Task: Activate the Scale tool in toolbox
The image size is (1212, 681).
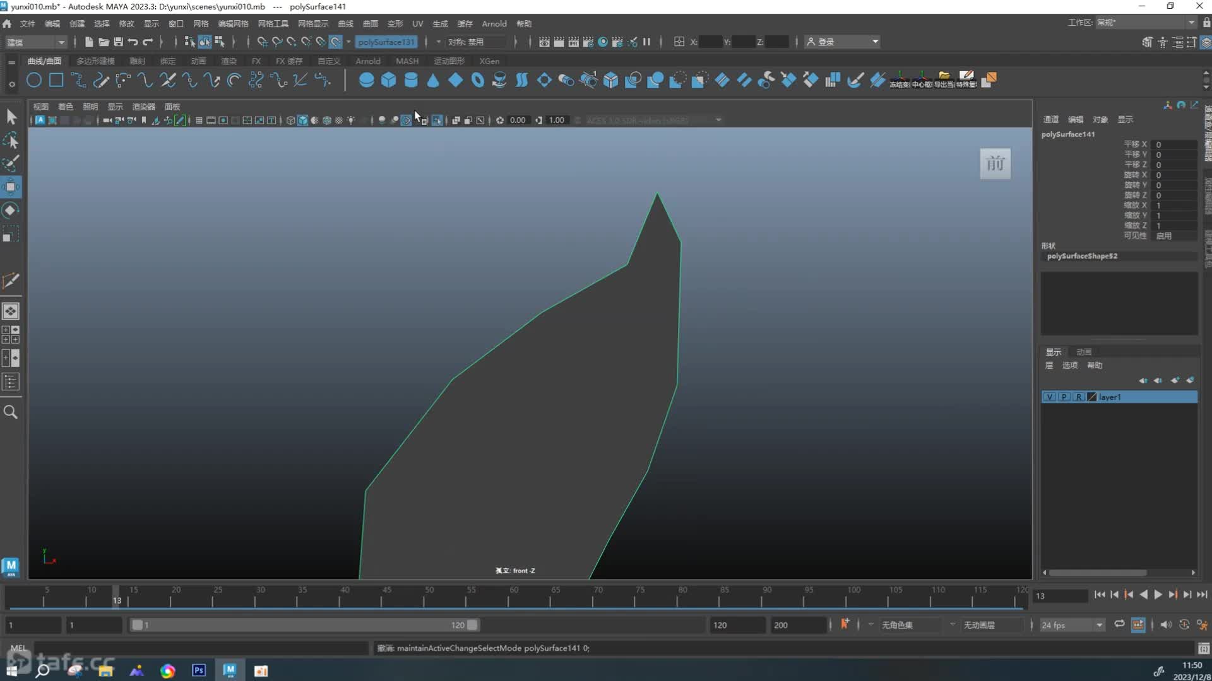Action: tap(11, 234)
